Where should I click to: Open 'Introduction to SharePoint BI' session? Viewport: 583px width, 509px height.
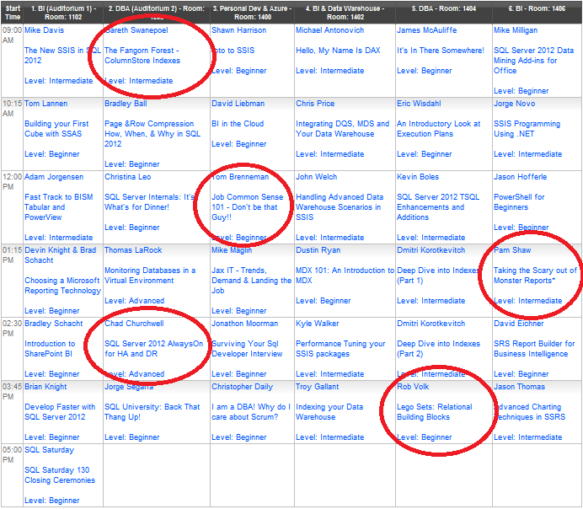(50, 349)
